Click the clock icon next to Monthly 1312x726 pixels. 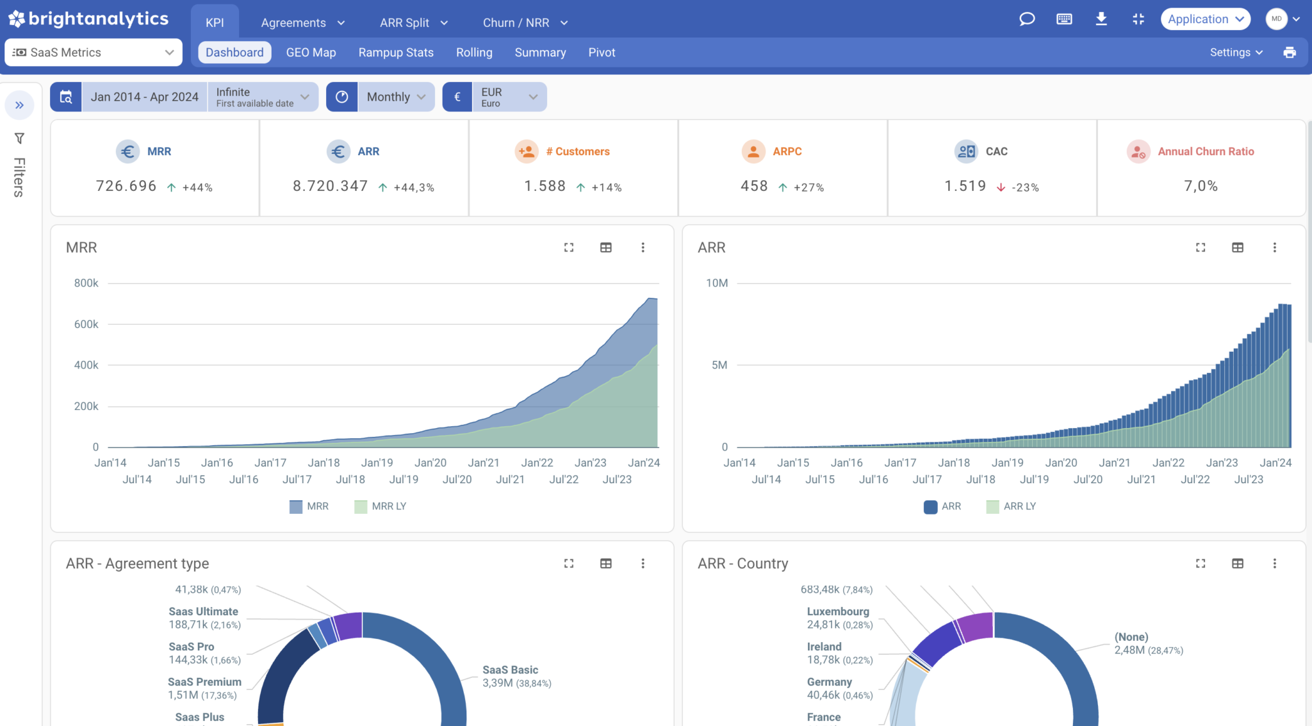(342, 96)
